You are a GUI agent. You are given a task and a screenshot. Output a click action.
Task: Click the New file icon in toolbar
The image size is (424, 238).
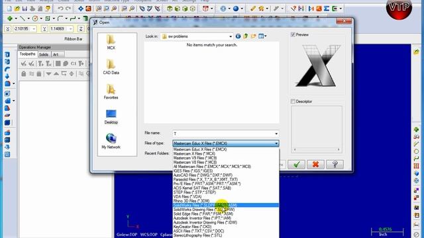click(9, 9)
